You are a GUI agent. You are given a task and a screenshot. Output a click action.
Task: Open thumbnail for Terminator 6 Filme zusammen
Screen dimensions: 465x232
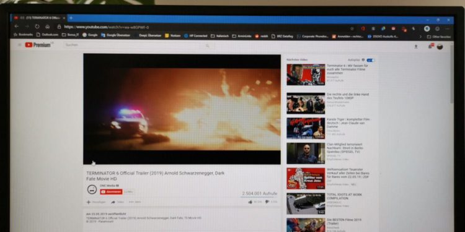[x=306, y=75]
